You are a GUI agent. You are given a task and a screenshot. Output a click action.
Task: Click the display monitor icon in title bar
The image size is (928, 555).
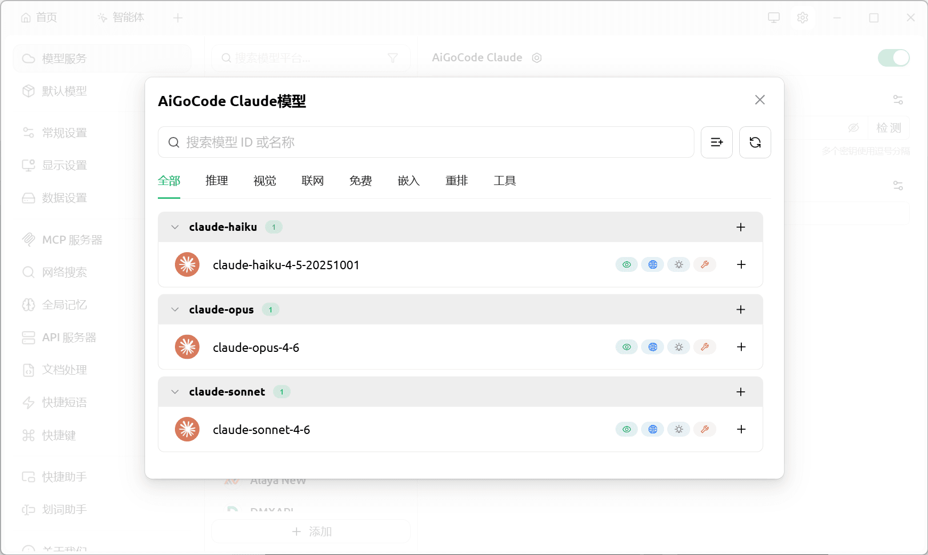click(x=774, y=18)
